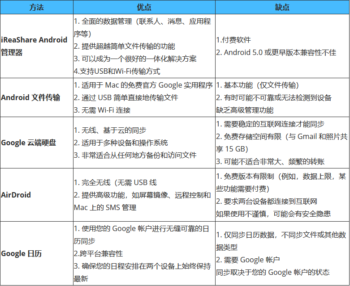Image resolution: width=350 pixels, height=286 pixels.
Task: Click the line 提供超越简单文件传输的功能
Action: click(124, 46)
